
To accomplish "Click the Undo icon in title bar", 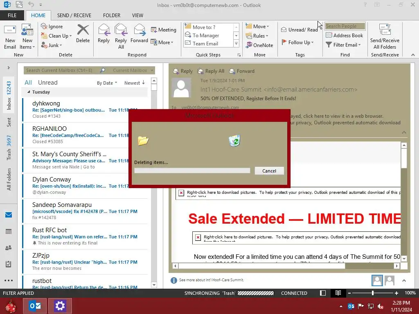I will [x=31, y=4].
